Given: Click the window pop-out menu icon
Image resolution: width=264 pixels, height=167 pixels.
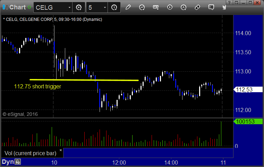Looking at the screenshot, I should (236, 2).
